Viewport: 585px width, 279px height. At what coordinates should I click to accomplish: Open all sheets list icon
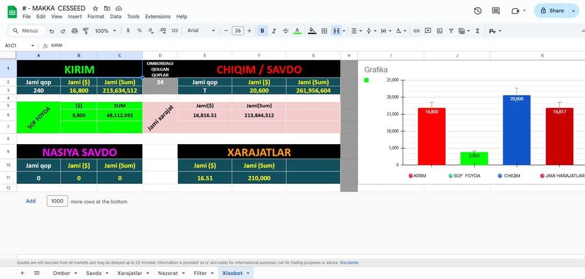click(36, 273)
